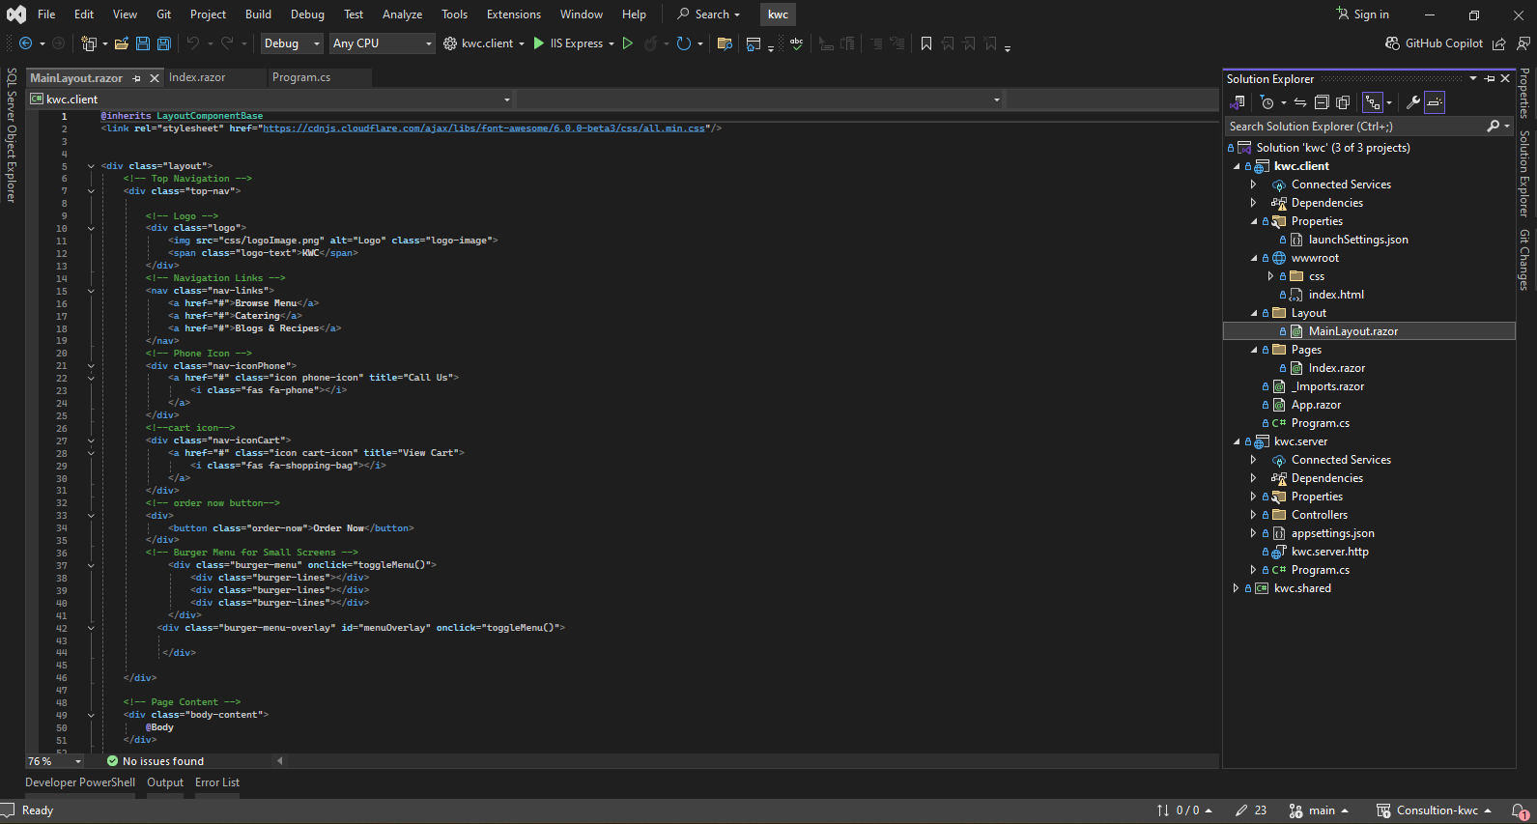Viewport: 1537px width, 824px height.
Task: Close the MainLayout.razor tab
Action: 155,78
